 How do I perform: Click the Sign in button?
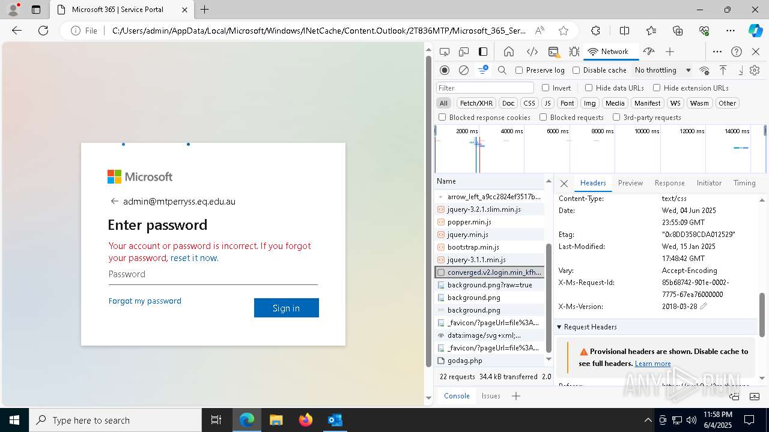click(286, 308)
